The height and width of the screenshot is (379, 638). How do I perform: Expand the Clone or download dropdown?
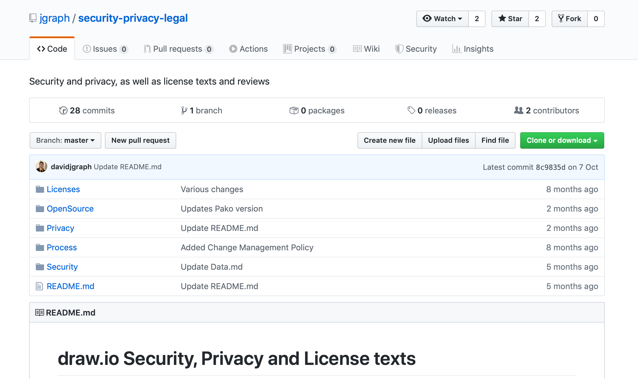coord(562,140)
